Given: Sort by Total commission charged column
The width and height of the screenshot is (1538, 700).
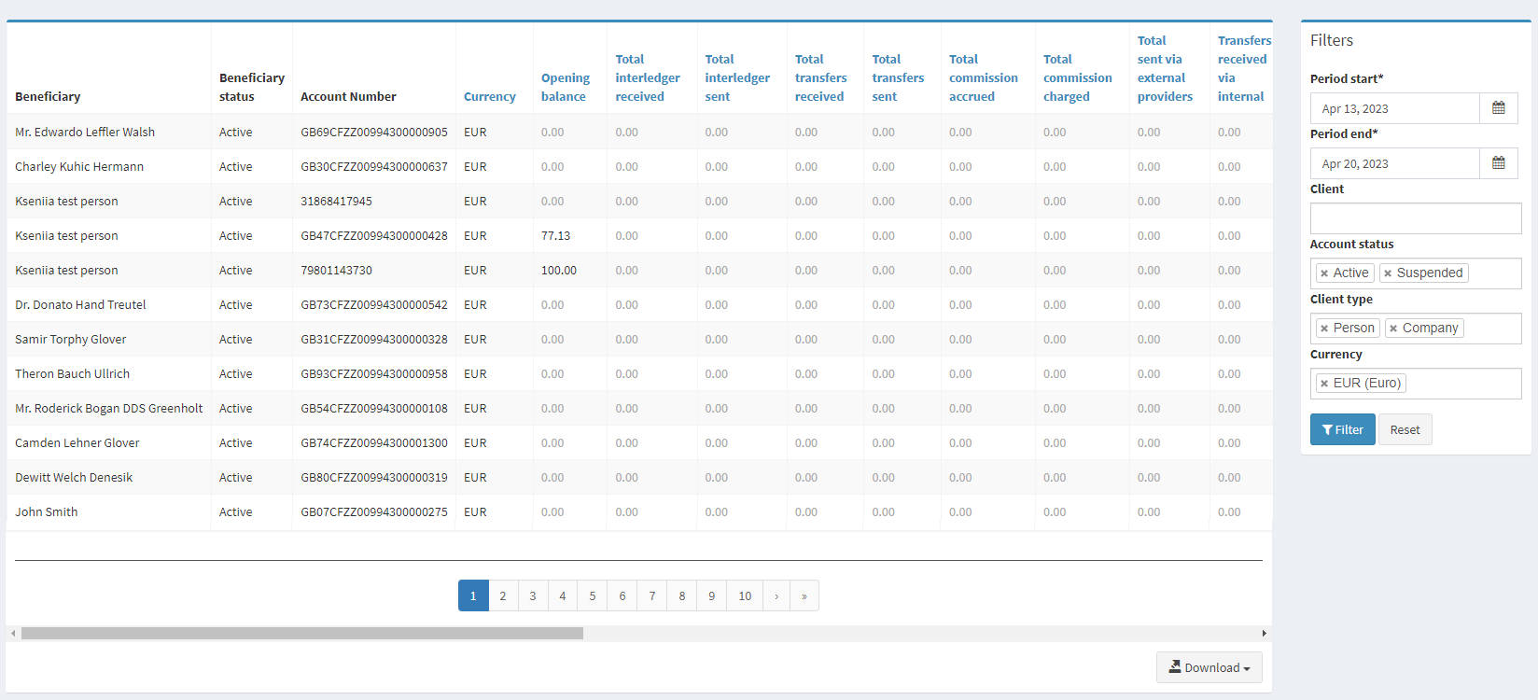Looking at the screenshot, I should pyautogui.click(x=1077, y=77).
